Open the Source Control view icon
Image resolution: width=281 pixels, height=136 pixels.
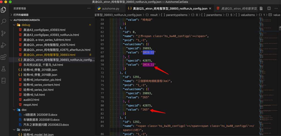(3, 33)
